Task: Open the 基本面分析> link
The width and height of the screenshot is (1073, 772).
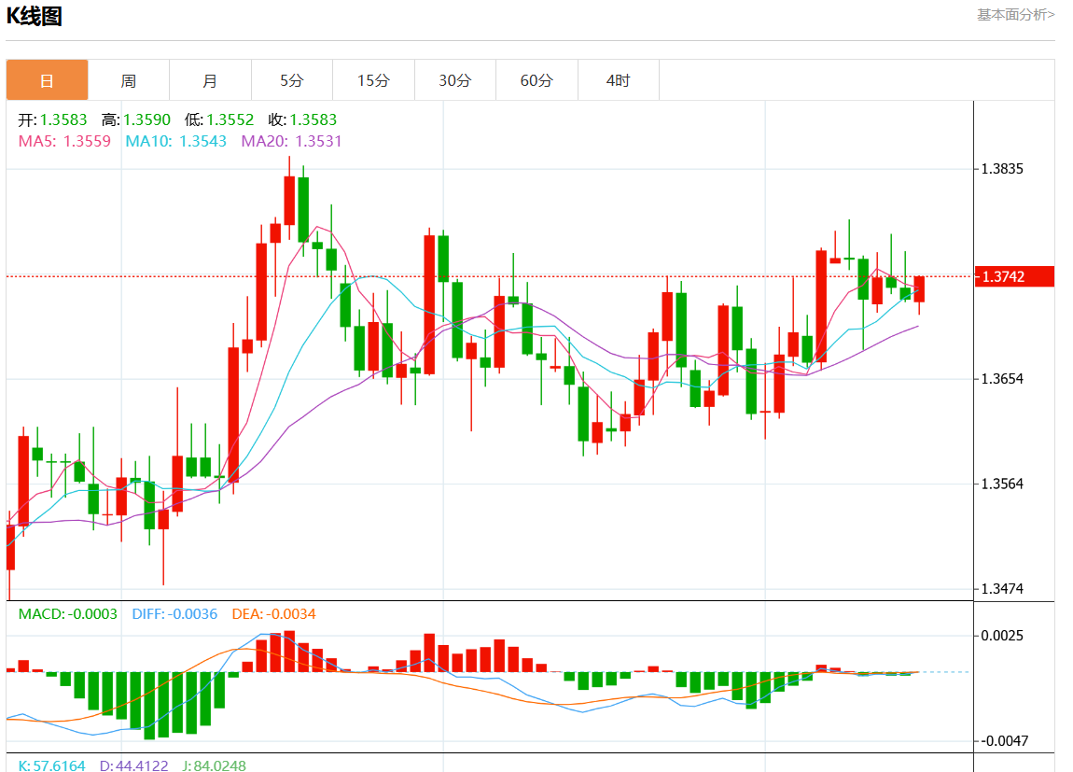Action: [1015, 14]
